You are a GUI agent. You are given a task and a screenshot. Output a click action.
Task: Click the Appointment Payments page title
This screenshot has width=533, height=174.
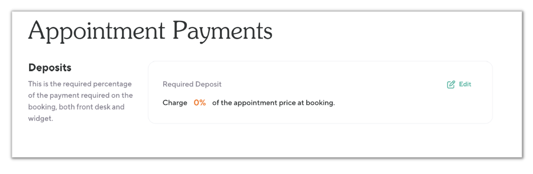(150, 31)
